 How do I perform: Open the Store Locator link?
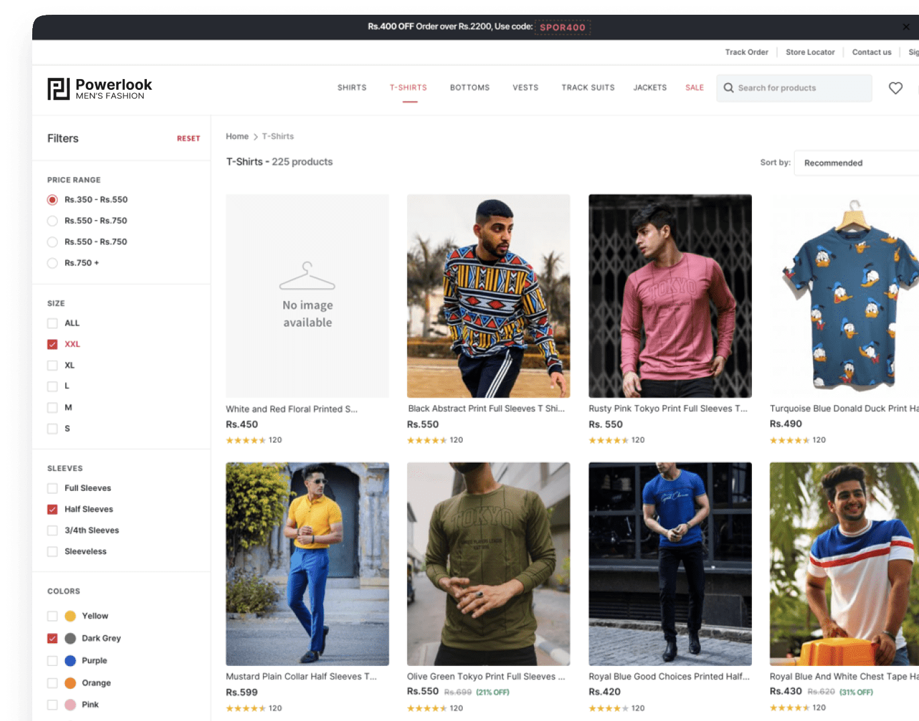pos(810,52)
